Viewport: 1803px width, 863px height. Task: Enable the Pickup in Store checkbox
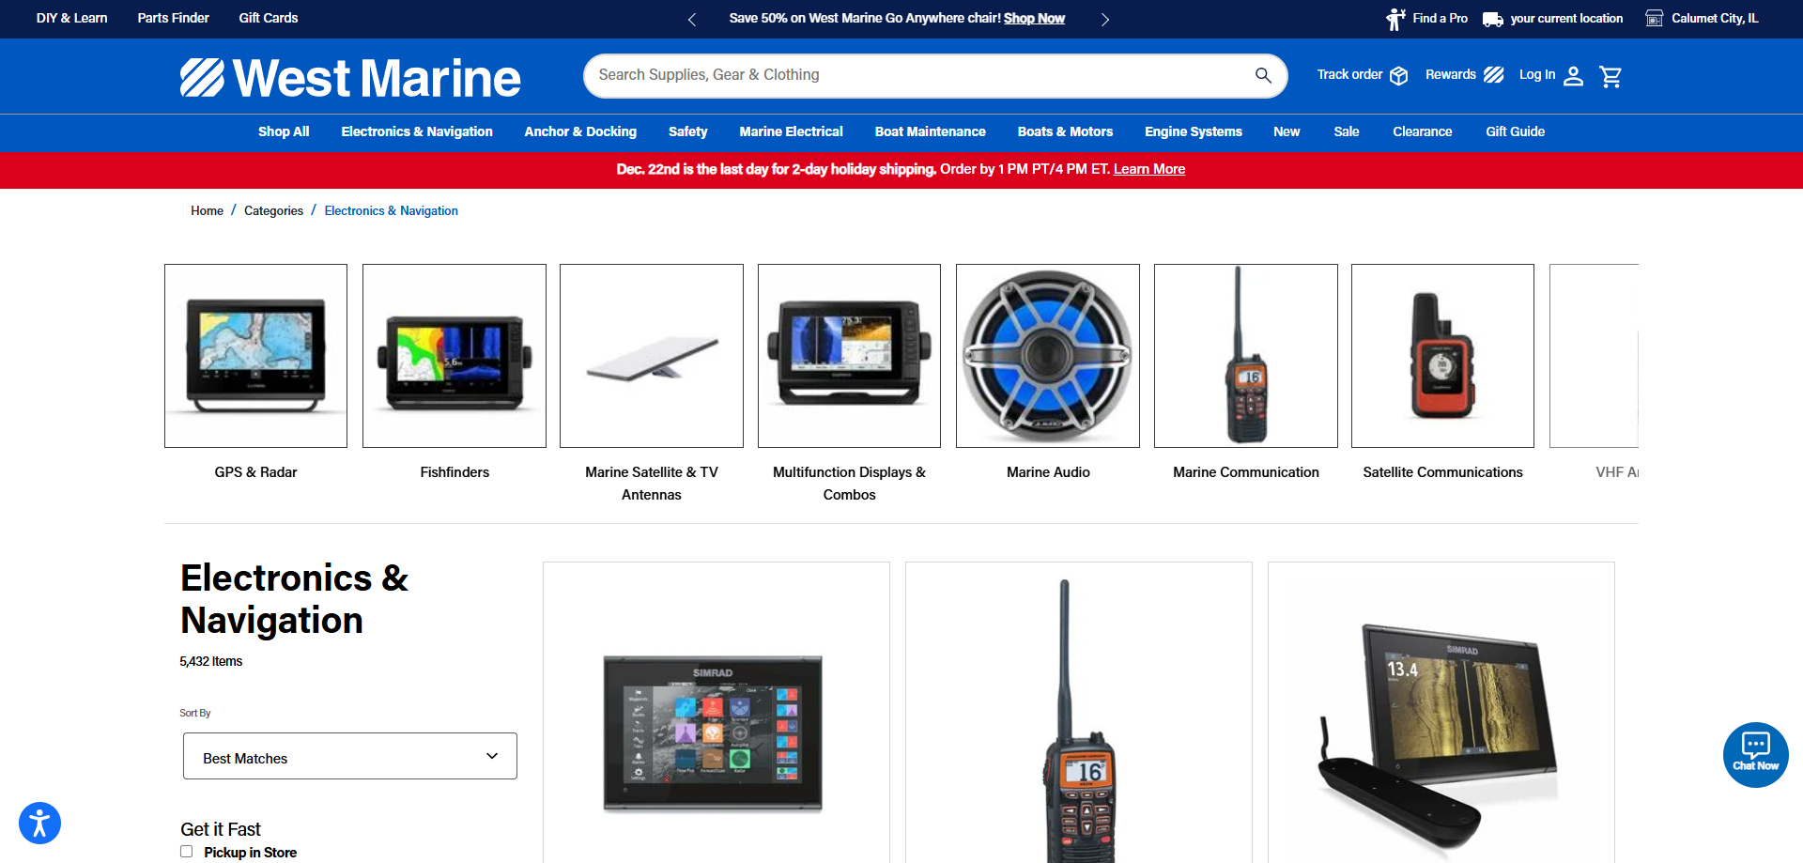186,852
